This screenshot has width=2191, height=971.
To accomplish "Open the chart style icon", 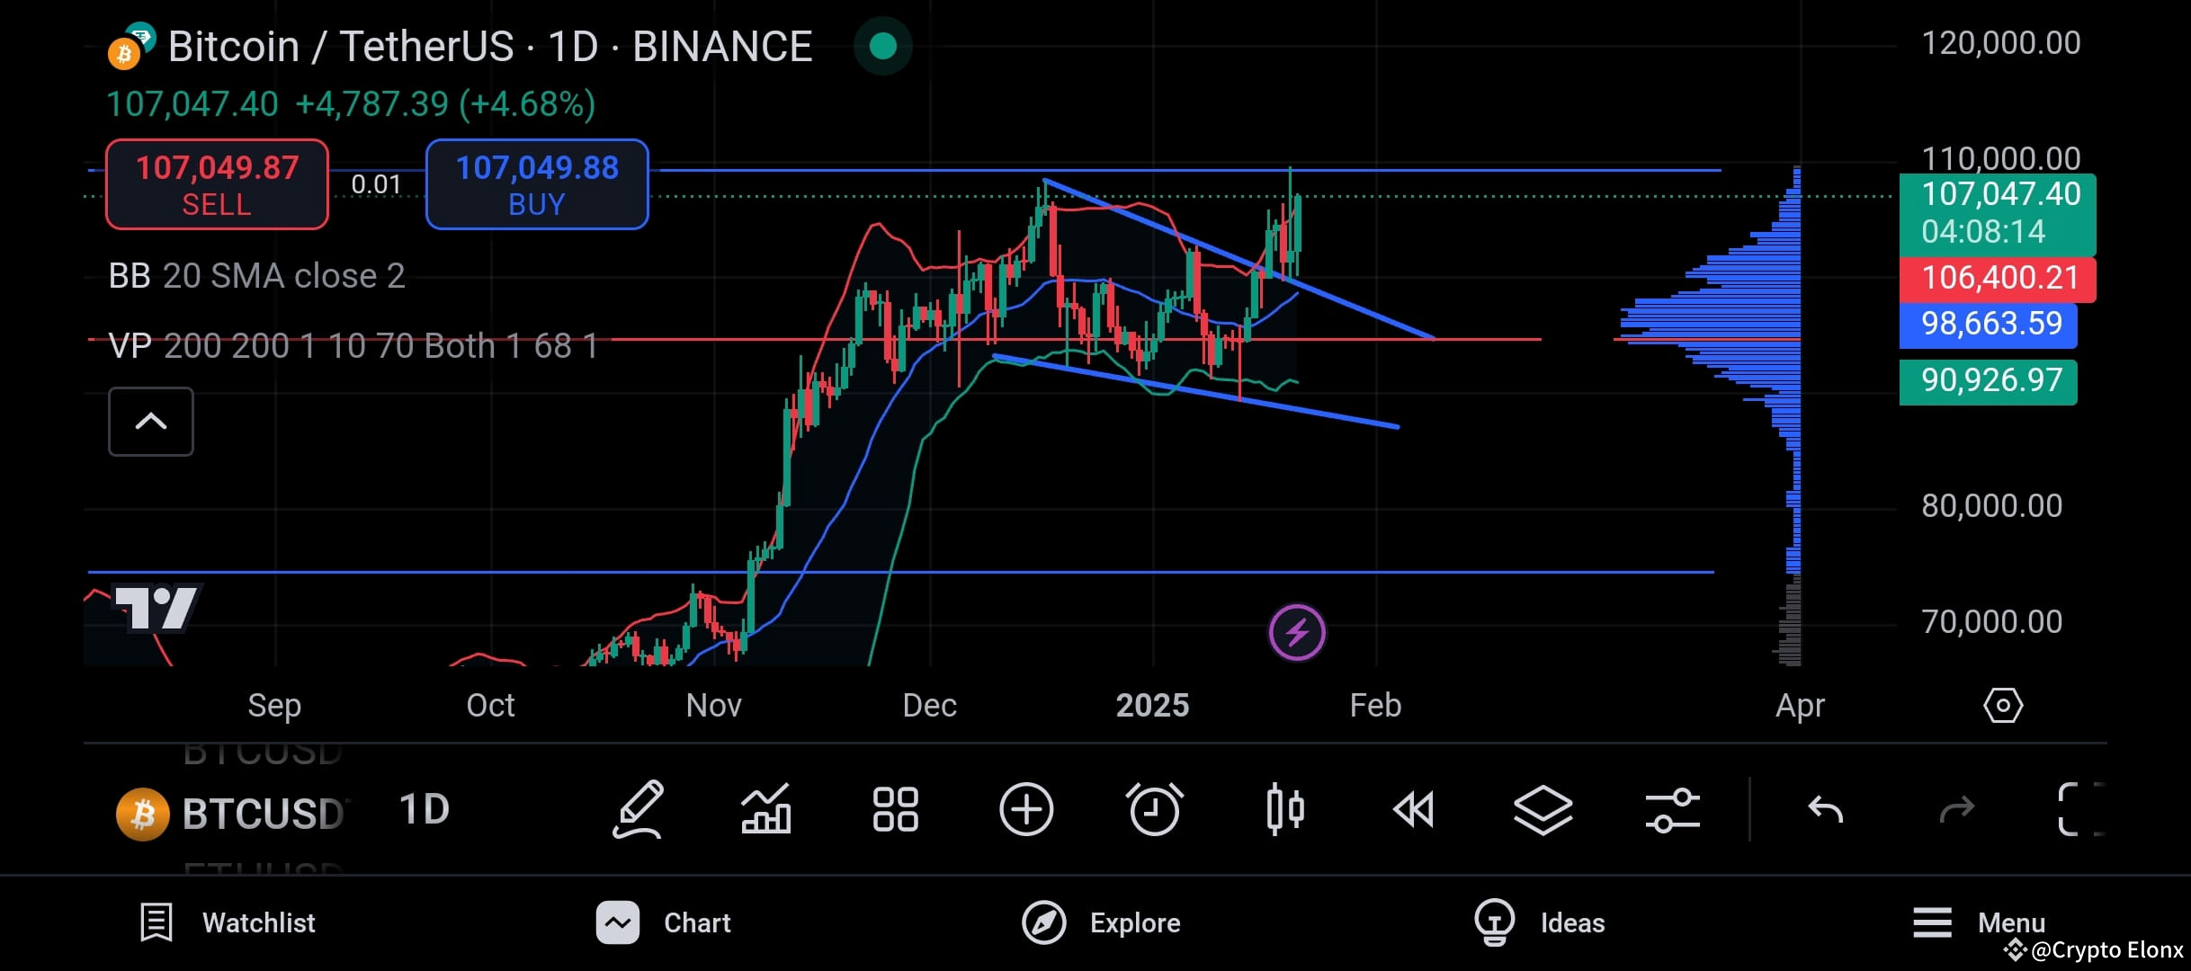I will 765,809.
